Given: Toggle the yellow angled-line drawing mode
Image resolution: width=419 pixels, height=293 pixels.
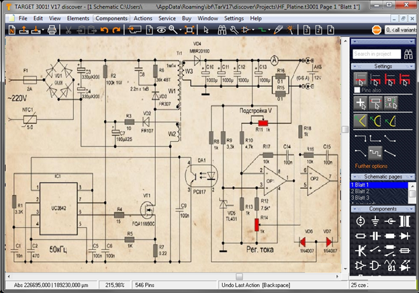Looking at the screenshot, I should pyautogui.click(x=361, y=121).
